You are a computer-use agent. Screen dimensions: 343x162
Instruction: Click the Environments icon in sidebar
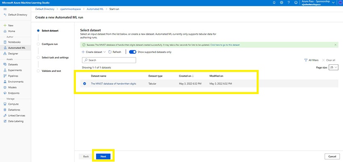(x=5, y=82)
